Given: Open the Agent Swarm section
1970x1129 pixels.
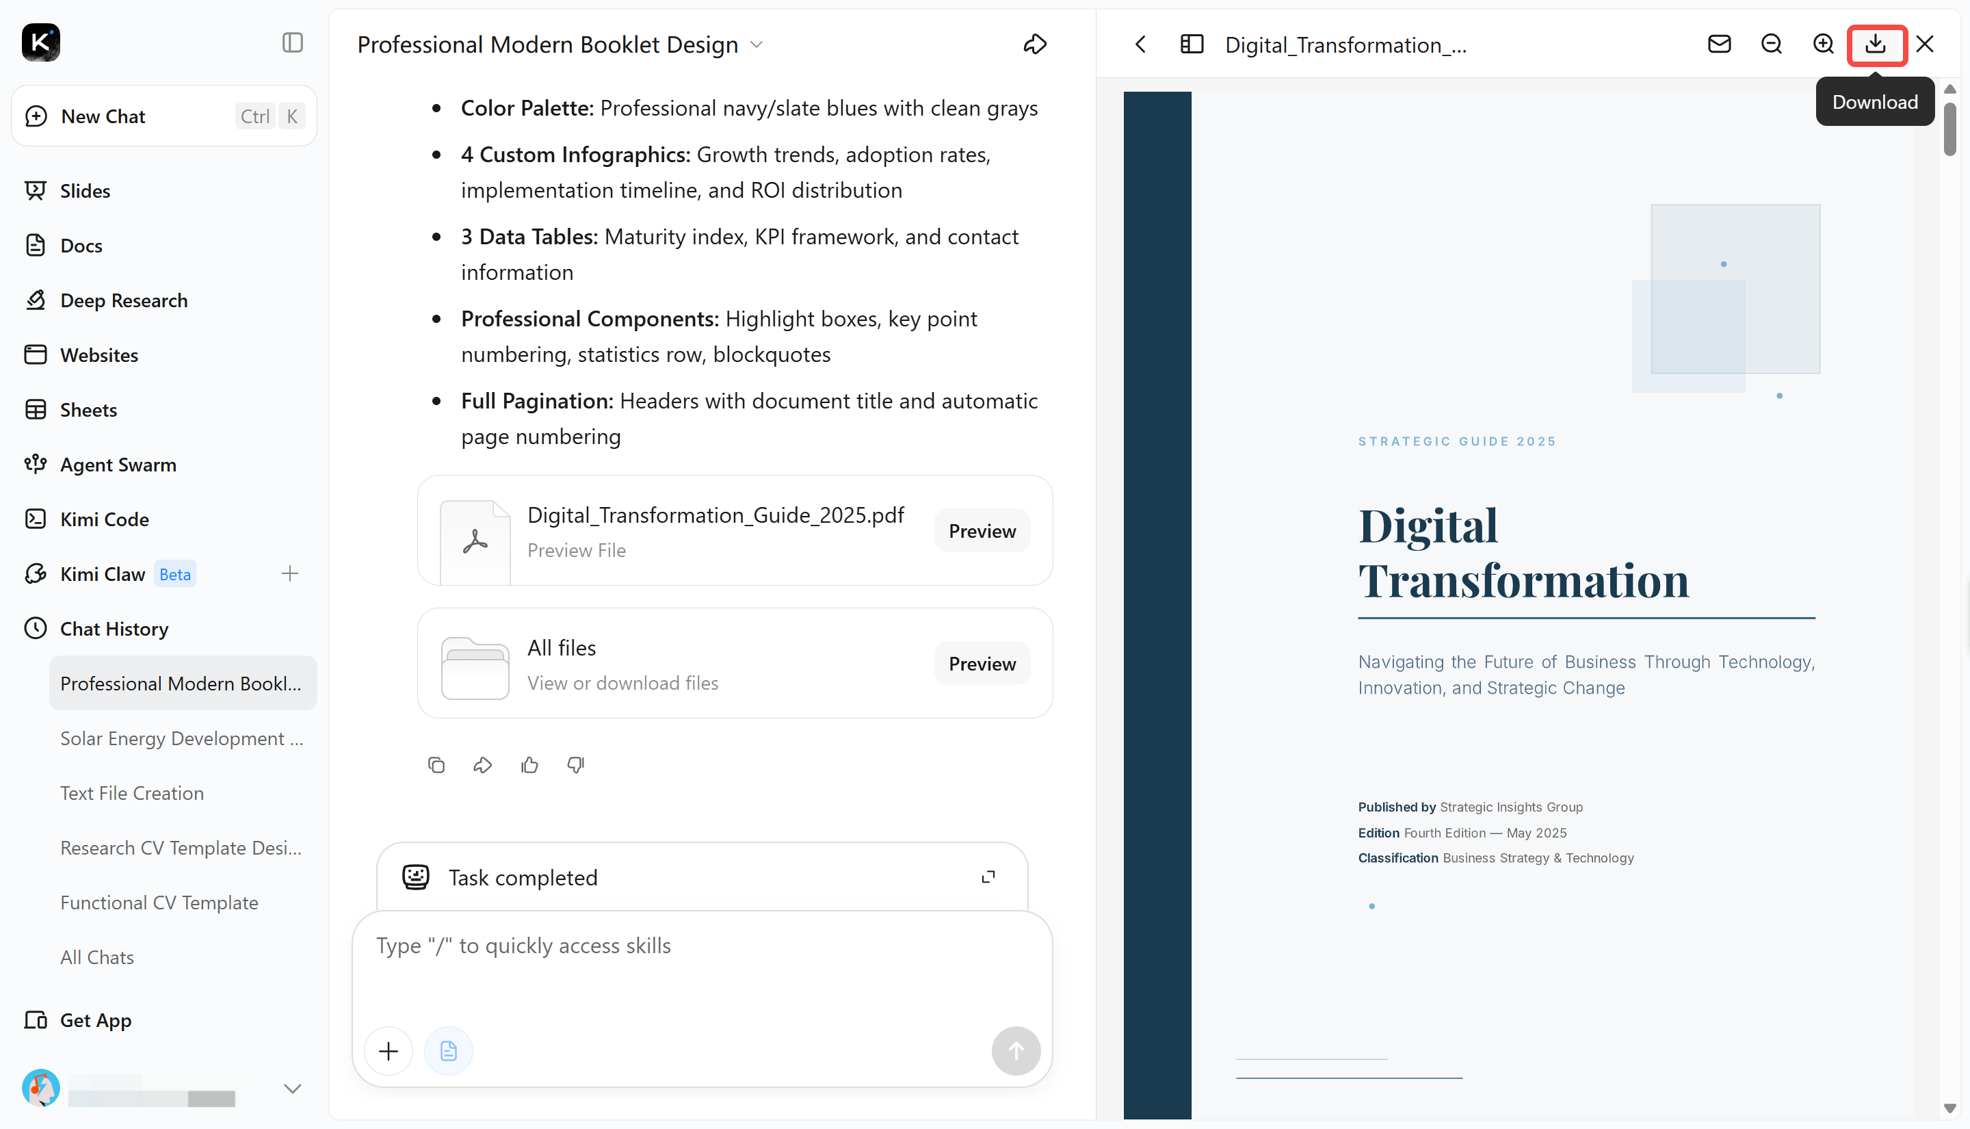Looking at the screenshot, I should pyautogui.click(x=118, y=465).
